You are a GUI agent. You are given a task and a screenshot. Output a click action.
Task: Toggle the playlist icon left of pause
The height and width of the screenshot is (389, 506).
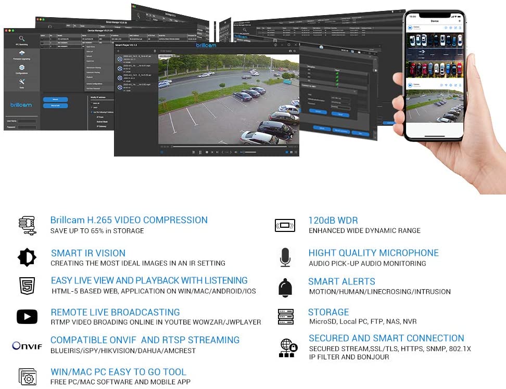(x=193, y=152)
